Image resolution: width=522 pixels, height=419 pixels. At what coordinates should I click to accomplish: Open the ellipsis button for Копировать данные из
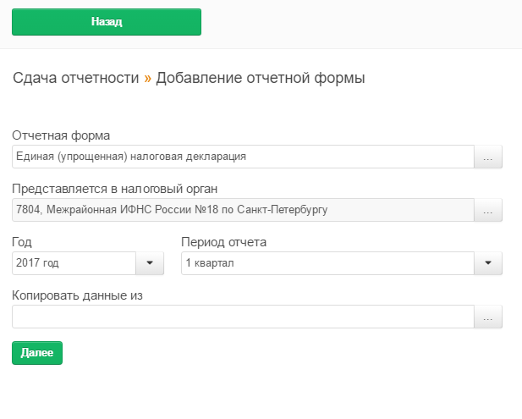pos(487,317)
